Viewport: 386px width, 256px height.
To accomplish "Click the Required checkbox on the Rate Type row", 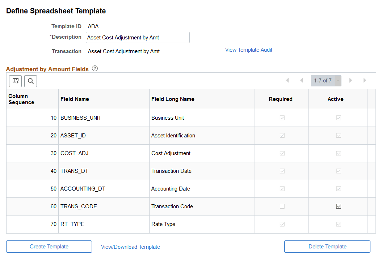I will pos(282,224).
